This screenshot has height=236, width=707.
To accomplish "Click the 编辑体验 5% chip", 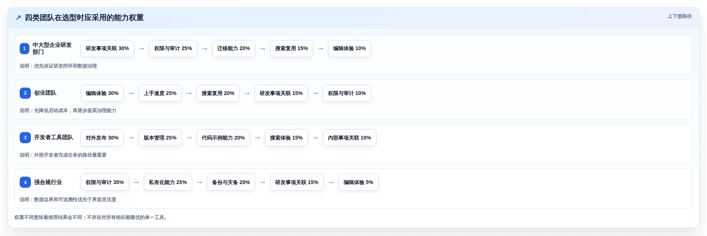I will point(359,182).
